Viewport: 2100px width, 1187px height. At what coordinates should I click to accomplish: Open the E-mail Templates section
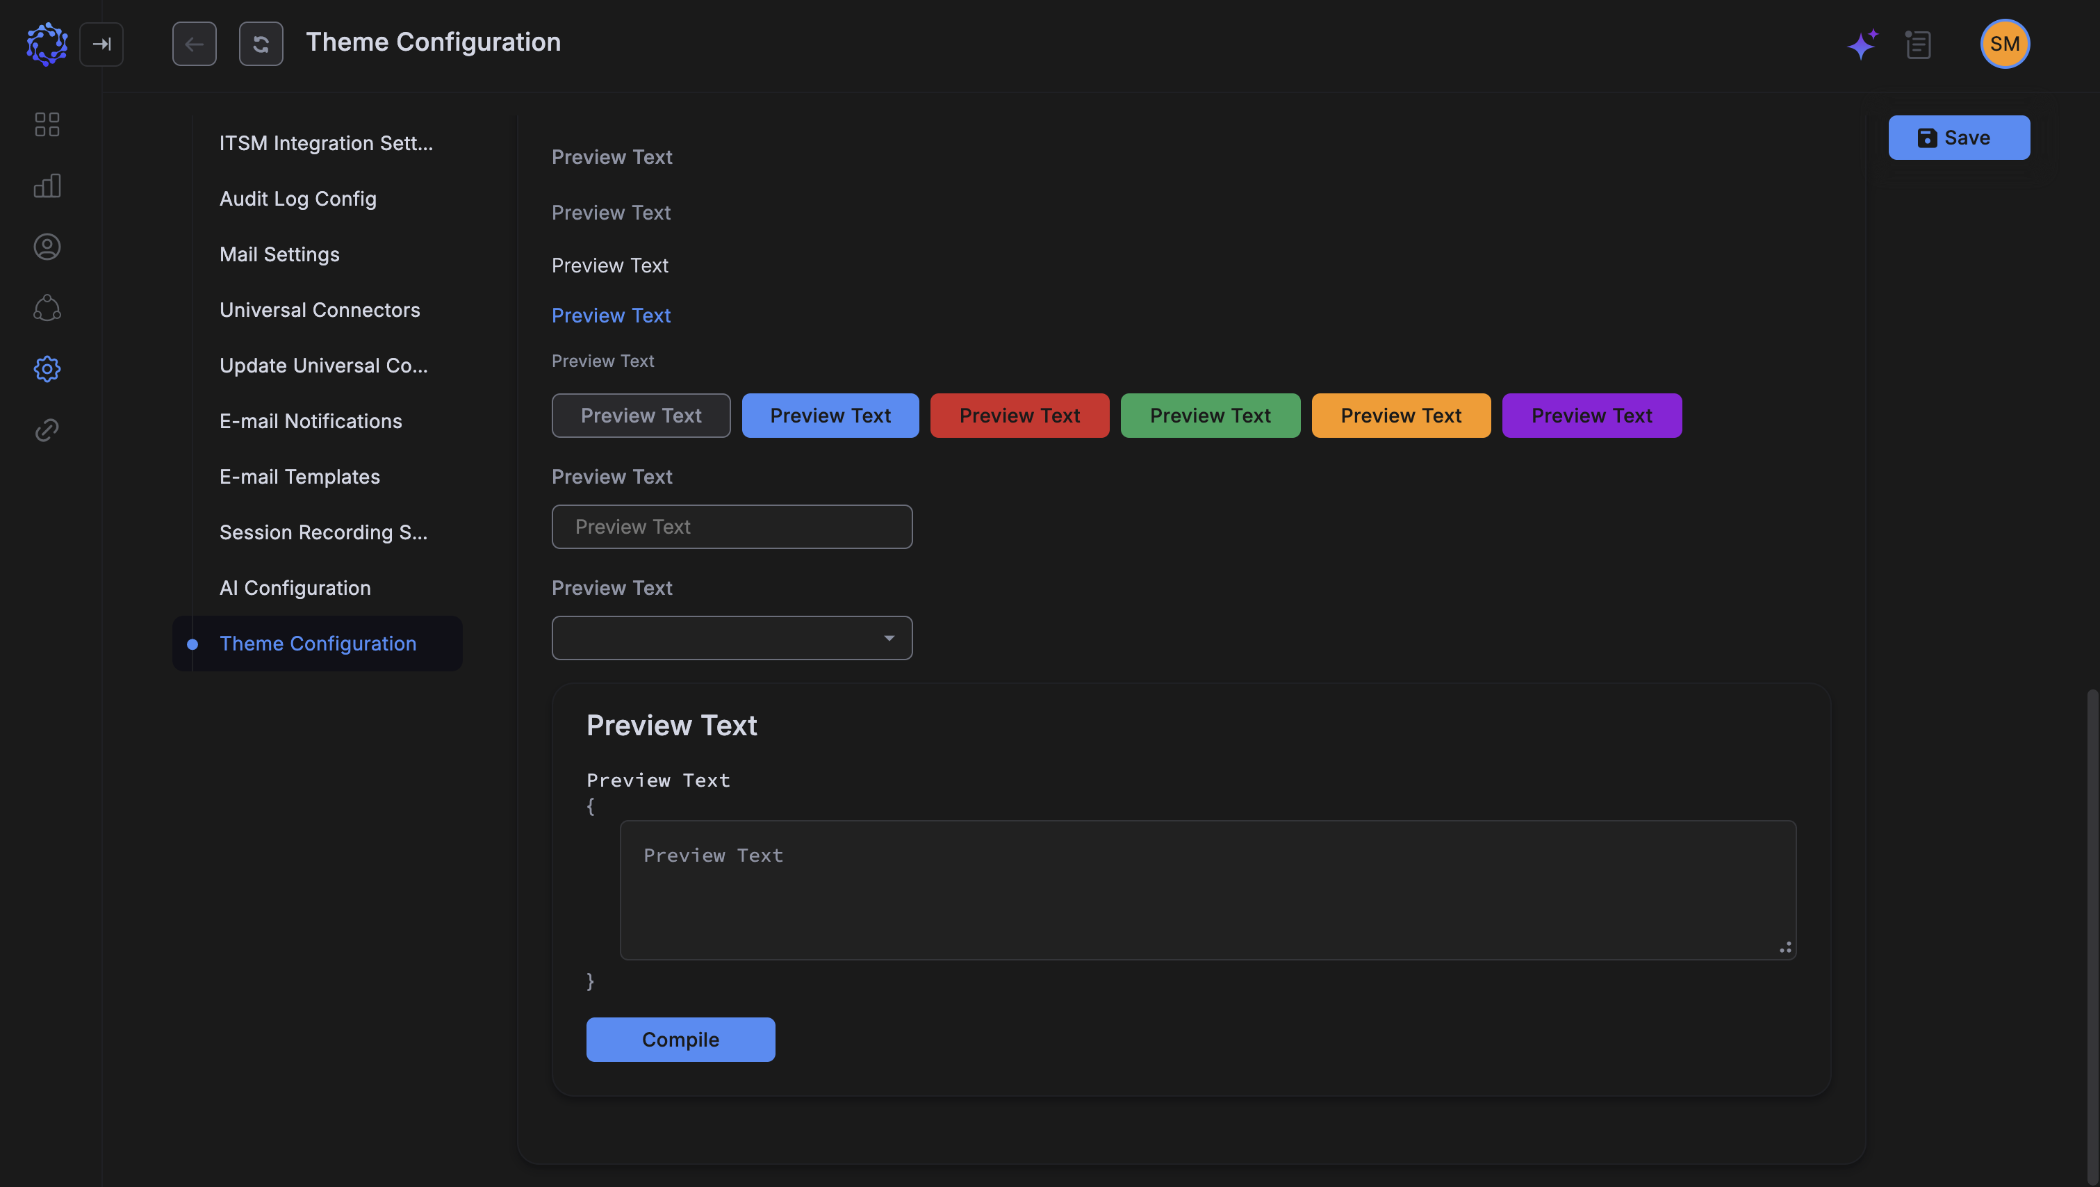point(300,476)
